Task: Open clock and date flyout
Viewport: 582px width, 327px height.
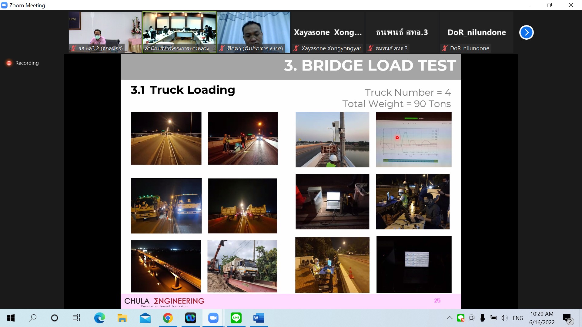Action: tap(542, 318)
